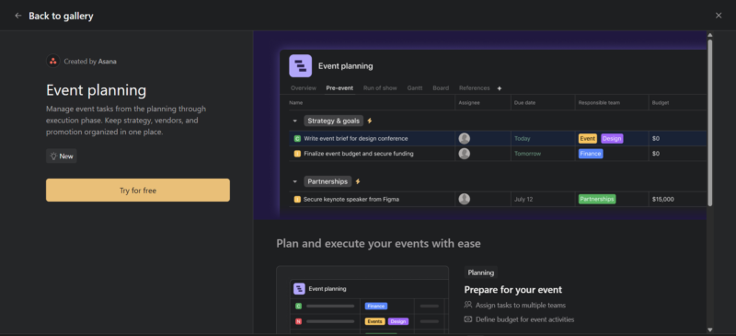Click the Strategy & goals section label
Viewport: 736px width, 336px height.
click(333, 121)
